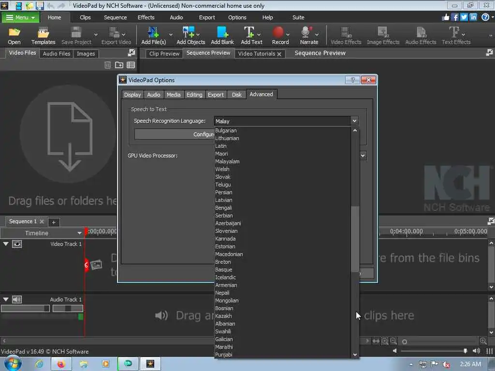Image resolution: width=495 pixels, height=371 pixels.
Task: Switch to the Editing options tab
Action: 194,95
